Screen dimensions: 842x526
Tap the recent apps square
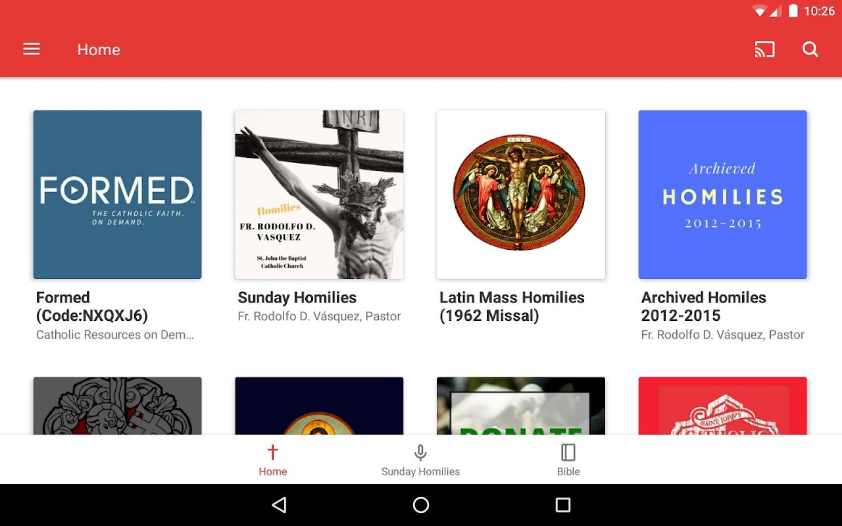pos(563,505)
